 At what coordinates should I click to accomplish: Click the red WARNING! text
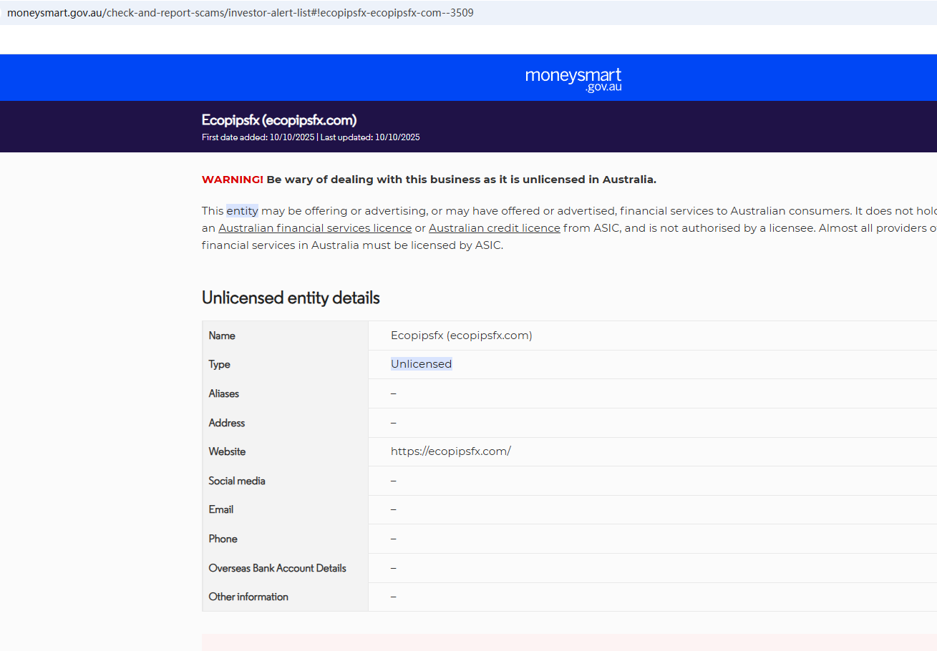(x=233, y=180)
